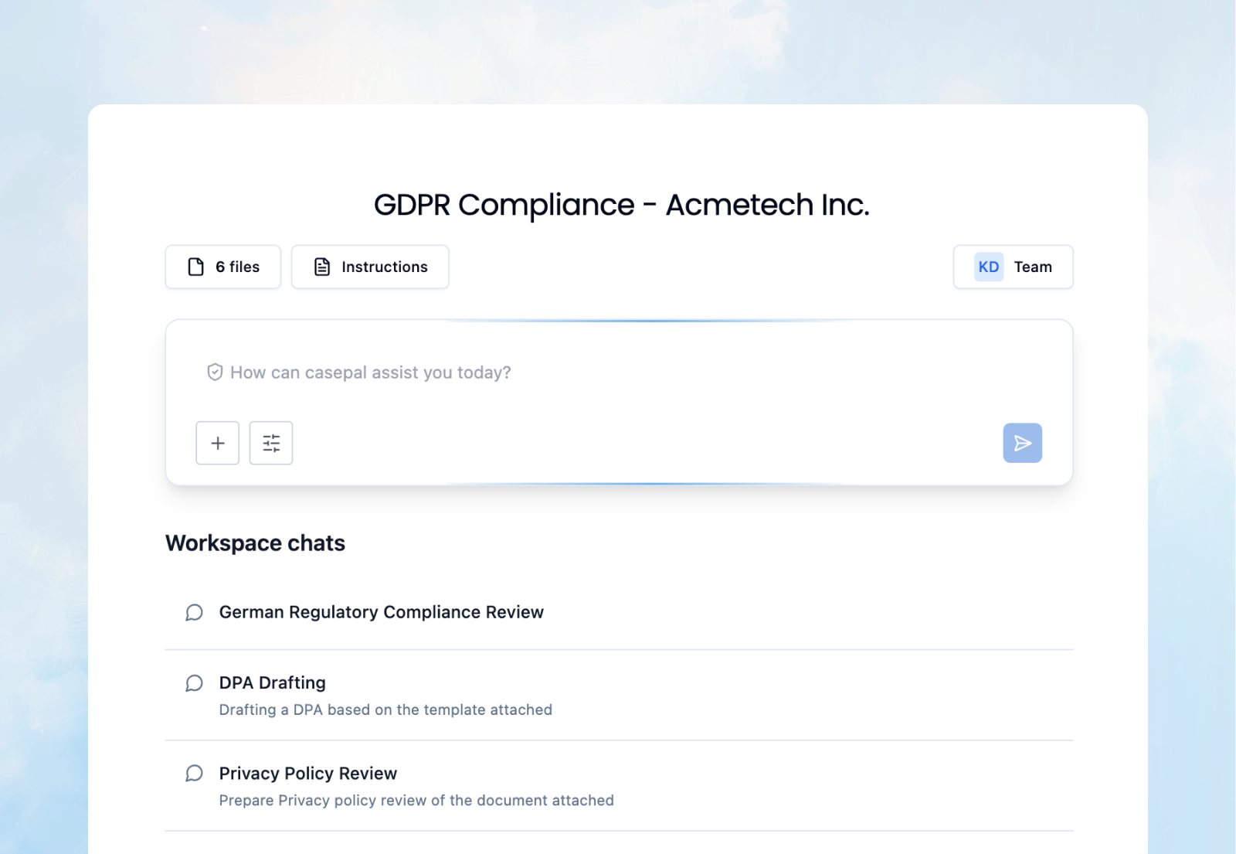Screen dimensions: 1236x854
Task: Click chat bubble icon beside German Regulatory Compliance Review
Action: tap(194, 613)
